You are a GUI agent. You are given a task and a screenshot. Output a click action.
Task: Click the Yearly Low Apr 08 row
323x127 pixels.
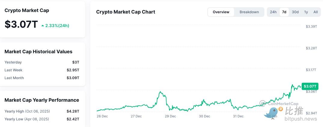[x=42, y=119]
